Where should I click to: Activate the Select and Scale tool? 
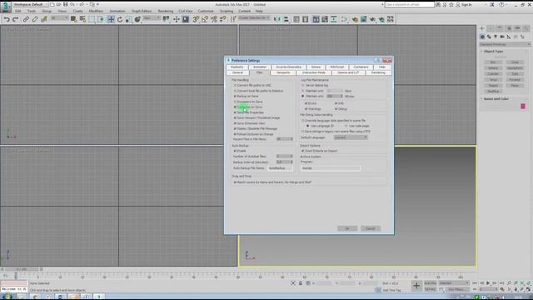pyautogui.click(x=128, y=19)
